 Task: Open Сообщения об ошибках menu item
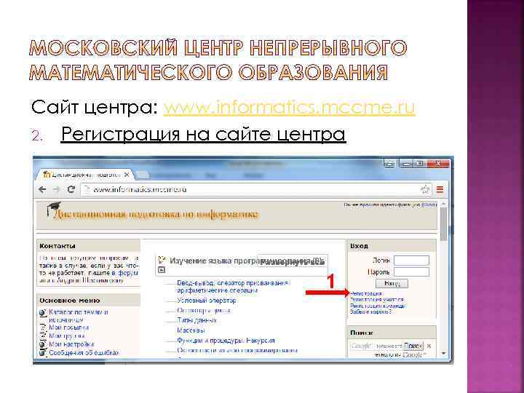pyautogui.click(x=84, y=353)
